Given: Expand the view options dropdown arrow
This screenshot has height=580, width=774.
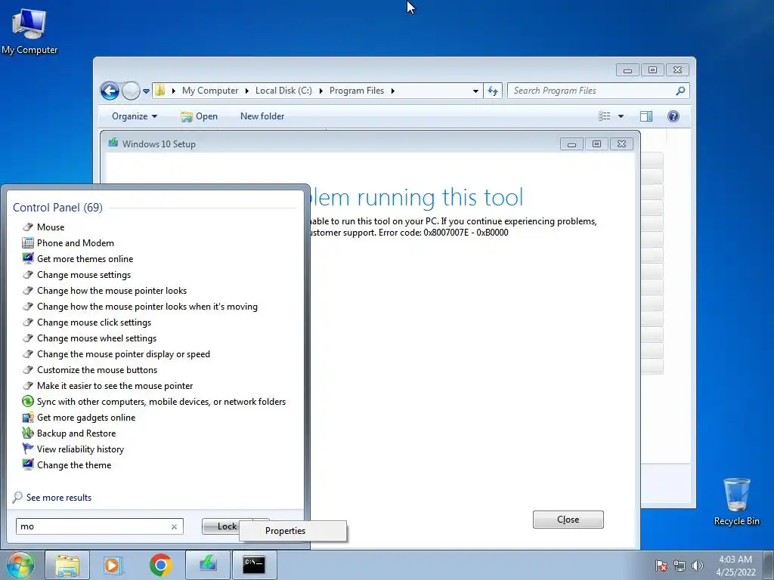Looking at the screenshot, I should pyautogui.click(x=621, y=116).
